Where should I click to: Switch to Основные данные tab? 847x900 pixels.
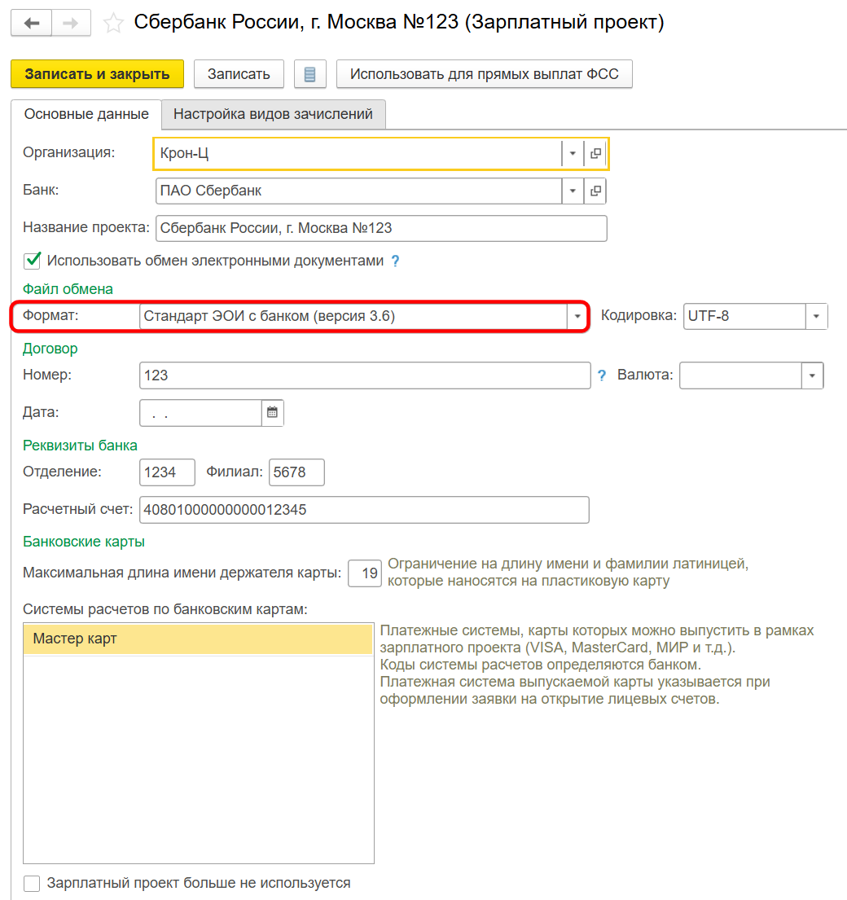[86, 114]
